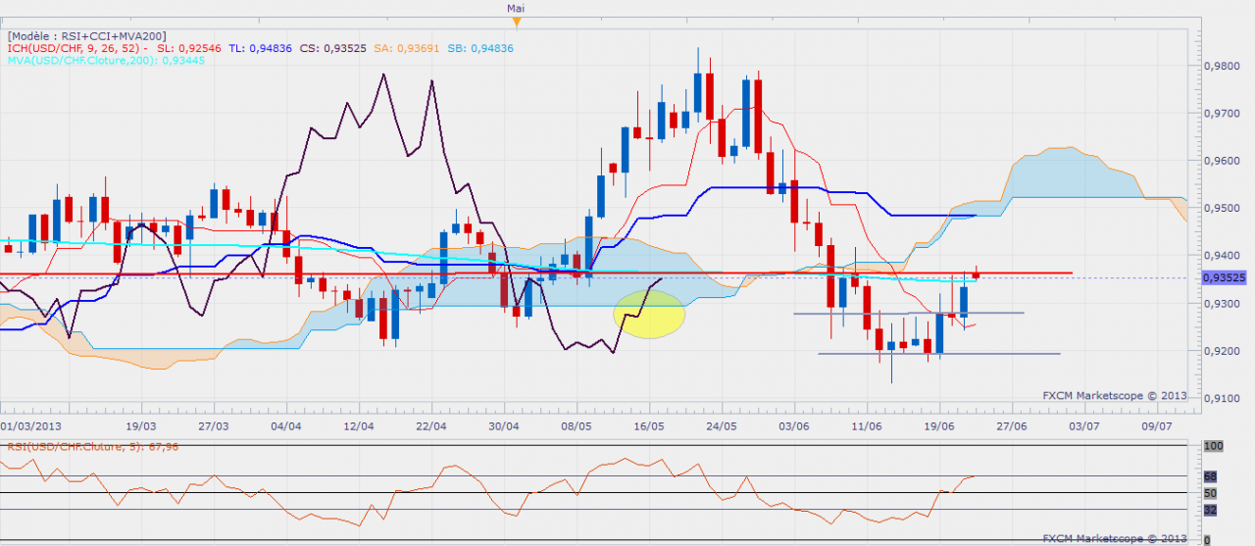Click the FXCM Marketscope watermark in price chart

point(1113,396)
